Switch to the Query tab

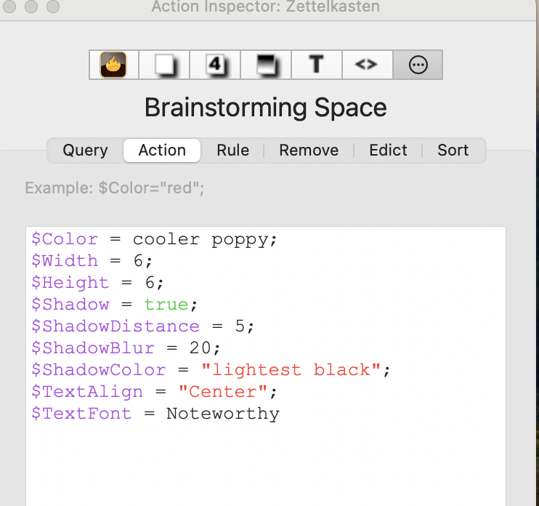pyautogui.click(x=85, y=150)
